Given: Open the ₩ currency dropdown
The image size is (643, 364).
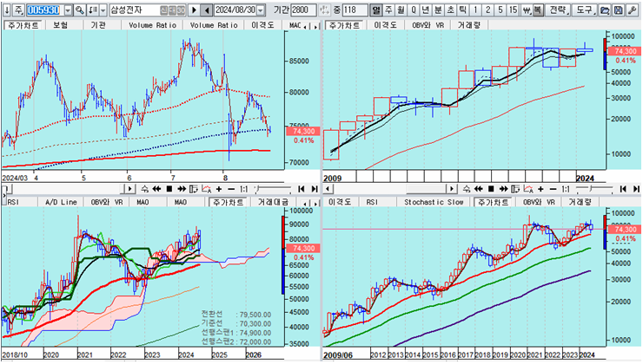Looking at the screenshot, I should coord(527,10).
